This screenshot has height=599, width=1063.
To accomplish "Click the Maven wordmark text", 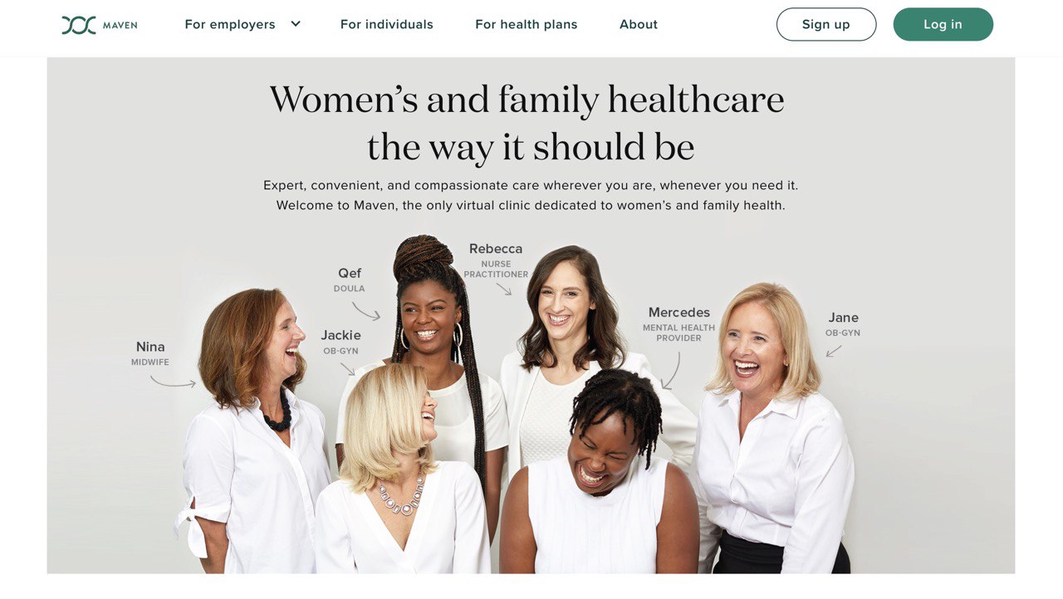I will coord(120,26).
